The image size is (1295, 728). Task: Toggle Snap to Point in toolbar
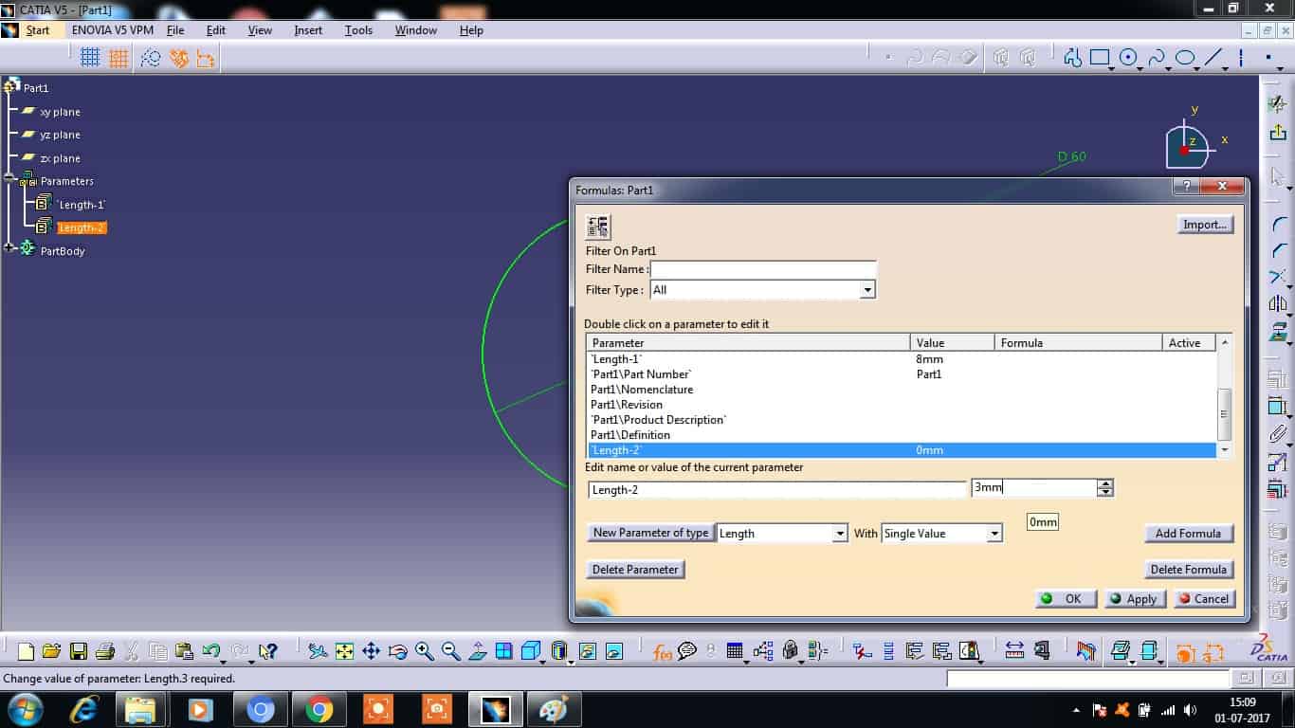119,58
